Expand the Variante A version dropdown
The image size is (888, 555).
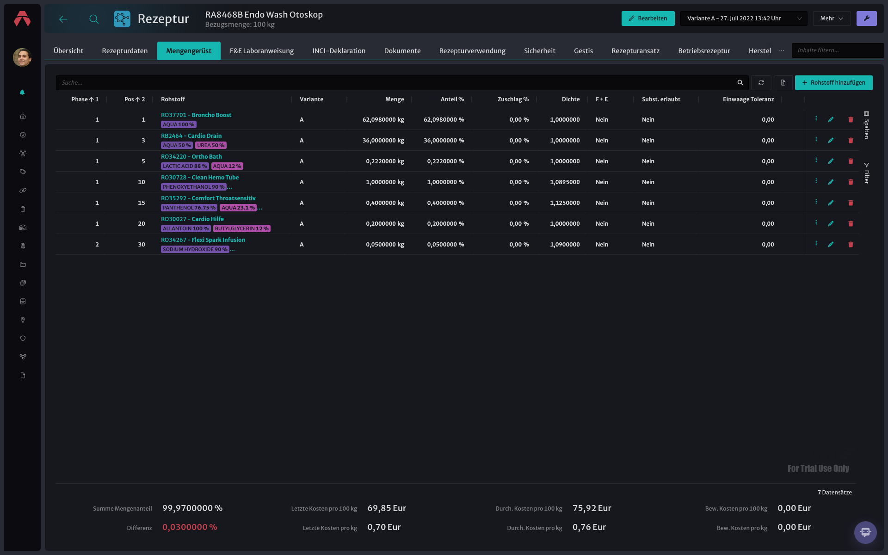pos(744,18)
